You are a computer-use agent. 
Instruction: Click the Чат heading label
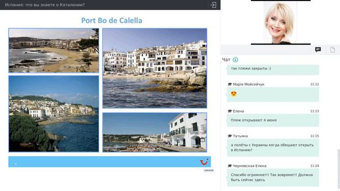[x=226, y=59]
